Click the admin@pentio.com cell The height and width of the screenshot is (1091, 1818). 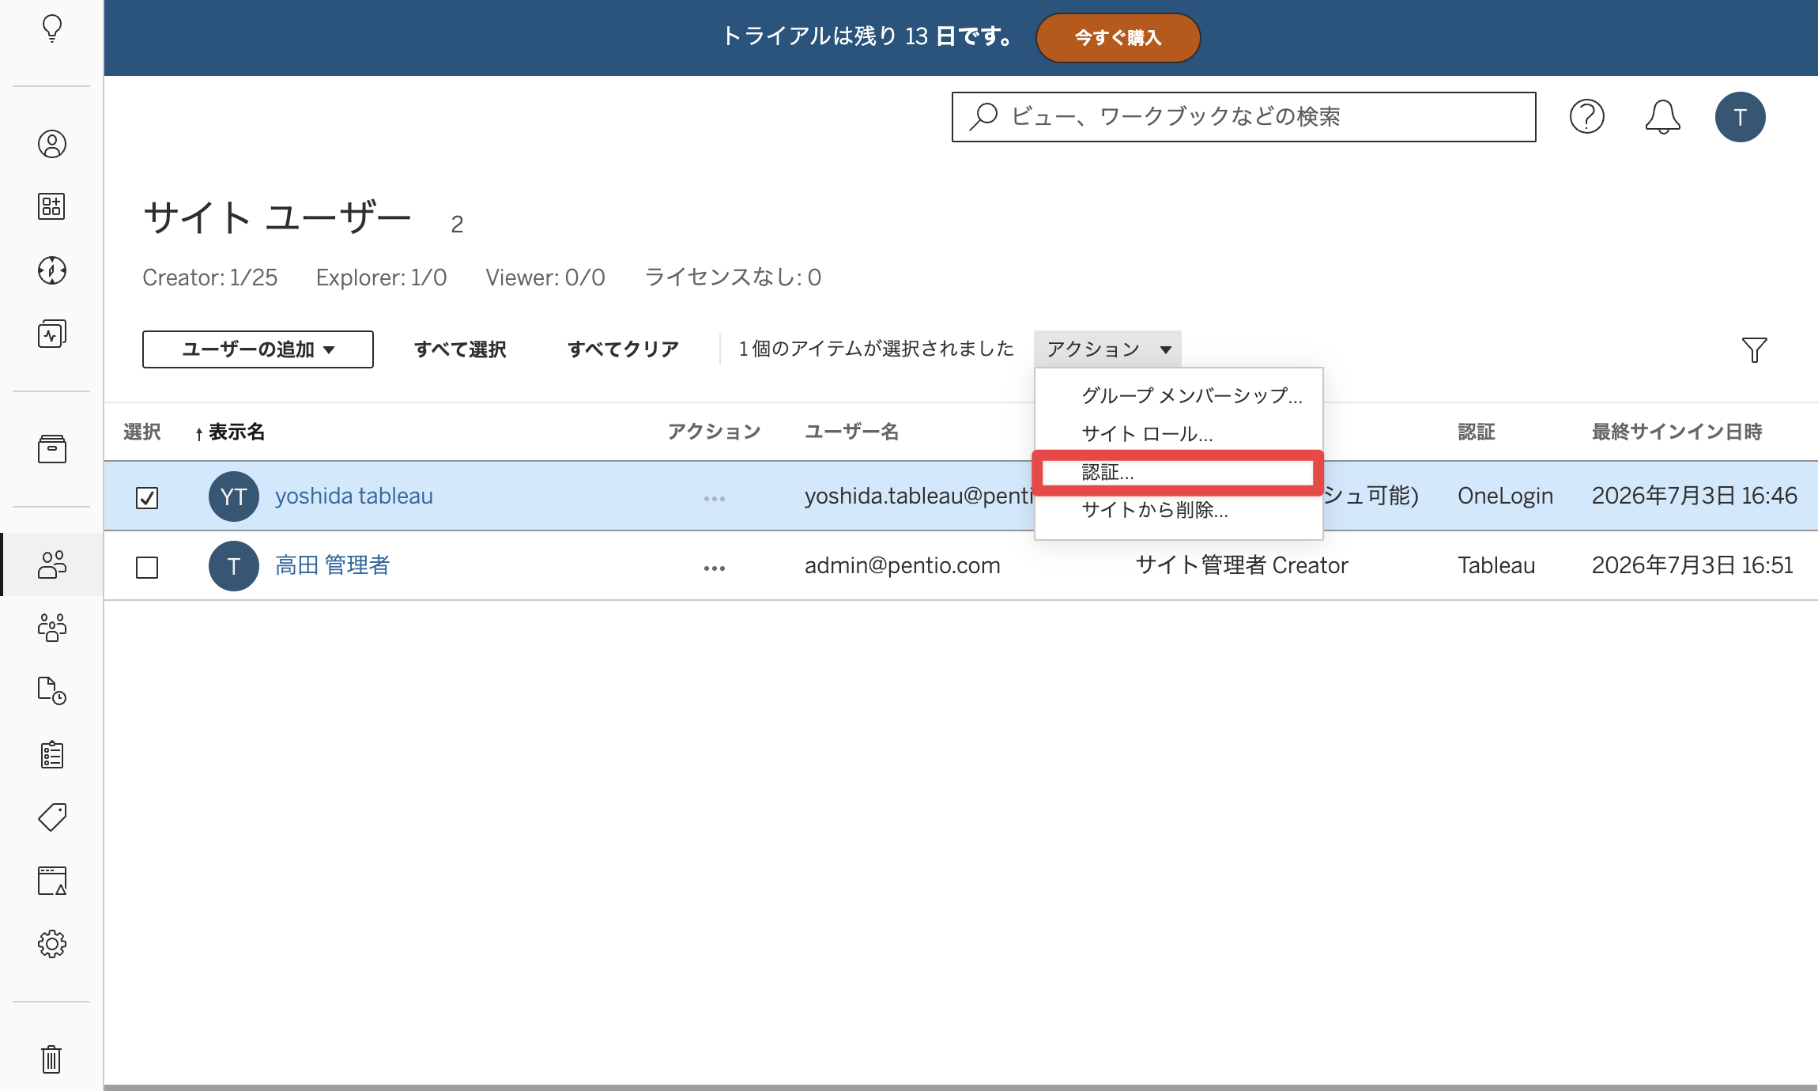click(x=903, y=565)
